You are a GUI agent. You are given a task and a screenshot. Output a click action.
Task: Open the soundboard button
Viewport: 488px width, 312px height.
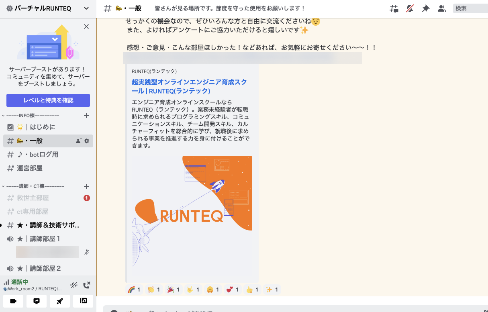(x=83, y=301)
